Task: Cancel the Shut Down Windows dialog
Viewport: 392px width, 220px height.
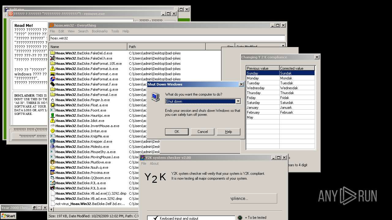Action: click(x=202, y=132)
